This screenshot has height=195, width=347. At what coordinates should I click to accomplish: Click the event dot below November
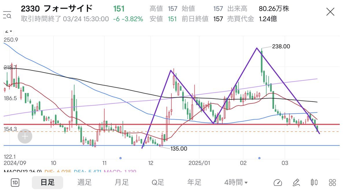click(x=120, y=158)
